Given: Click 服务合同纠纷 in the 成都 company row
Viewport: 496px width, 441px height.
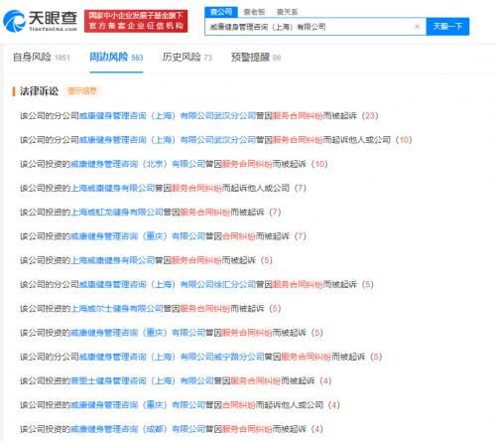Looking at the screenshot, I should click(247, 429).
